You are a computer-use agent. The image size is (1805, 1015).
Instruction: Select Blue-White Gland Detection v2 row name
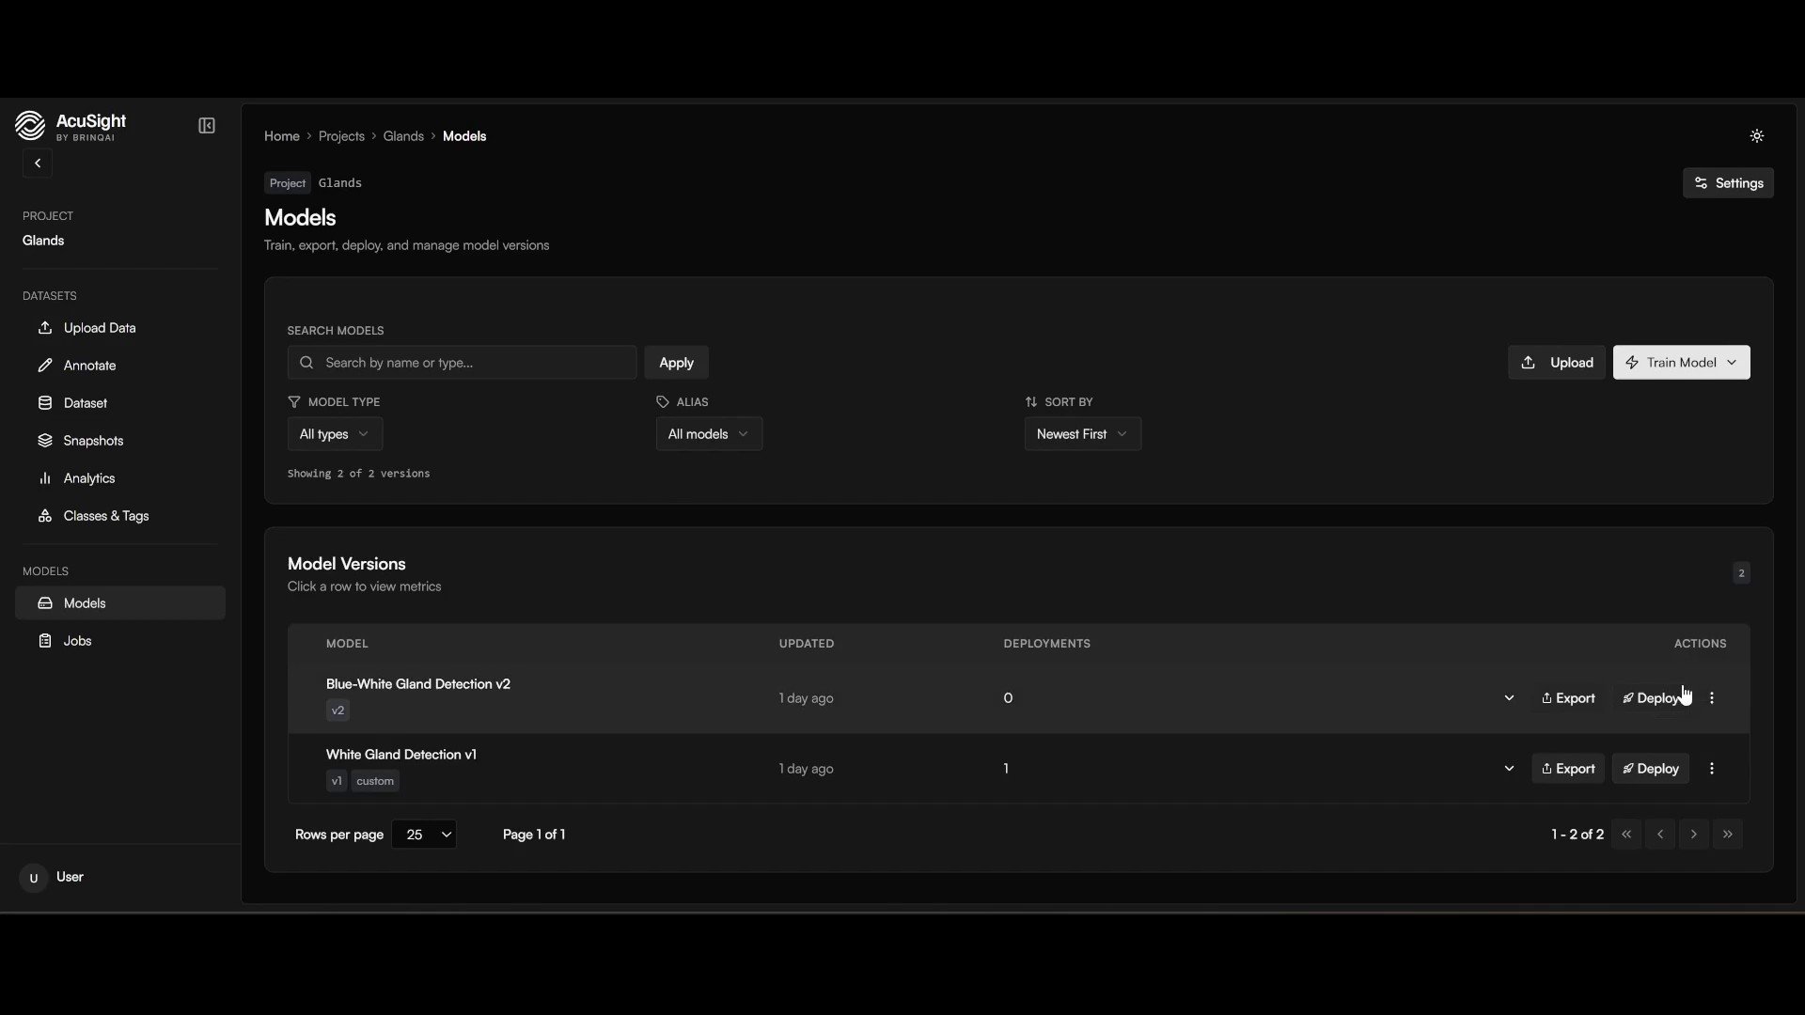point(418,684)
